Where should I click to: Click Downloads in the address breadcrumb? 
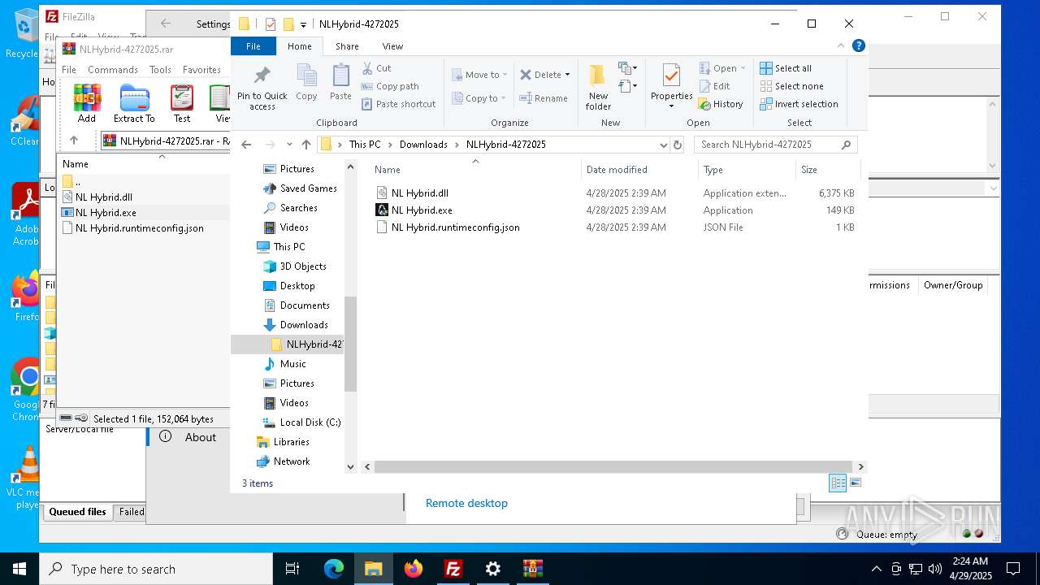pos(423,145)
